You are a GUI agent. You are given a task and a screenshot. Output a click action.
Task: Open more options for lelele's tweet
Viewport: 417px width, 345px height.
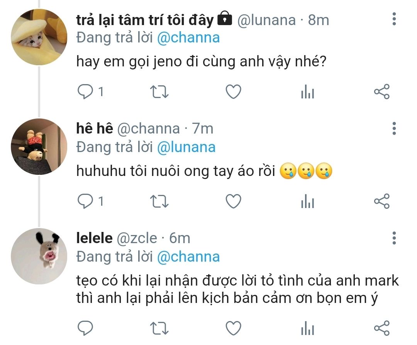(x=394, y=238)
